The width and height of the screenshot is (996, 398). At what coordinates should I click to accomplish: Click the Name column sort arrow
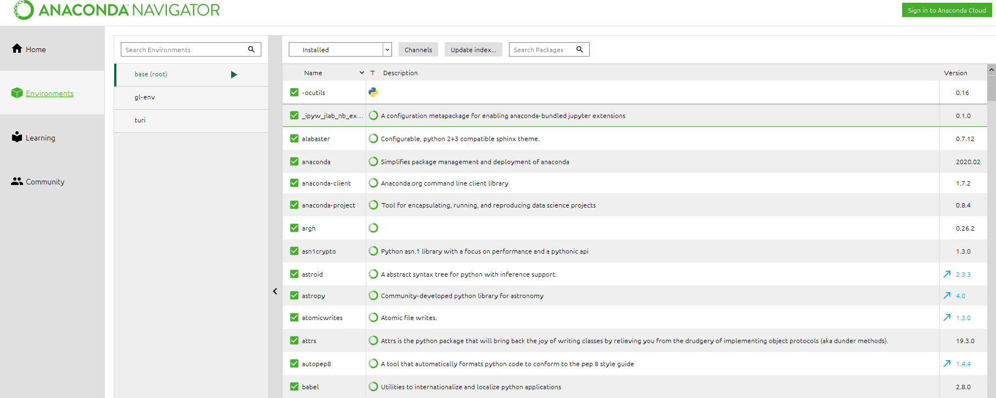[361, 72]
